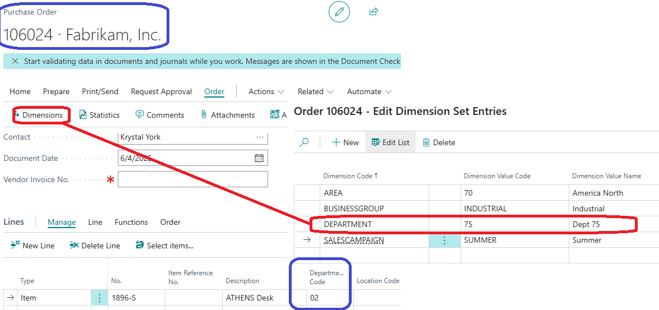Screen dimensions: 659x310
Task: Click the share icon beside the pencil
Action: (374, 11)
